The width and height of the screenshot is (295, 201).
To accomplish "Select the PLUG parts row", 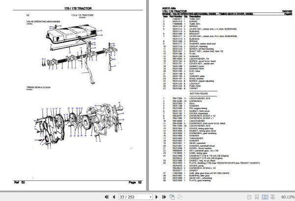I will point(179,54).
